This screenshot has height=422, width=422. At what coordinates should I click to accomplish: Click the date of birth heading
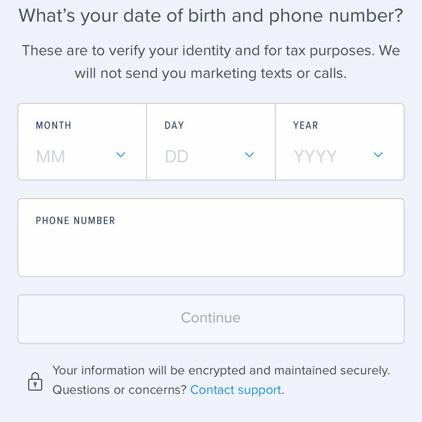(x=211, y=16)
